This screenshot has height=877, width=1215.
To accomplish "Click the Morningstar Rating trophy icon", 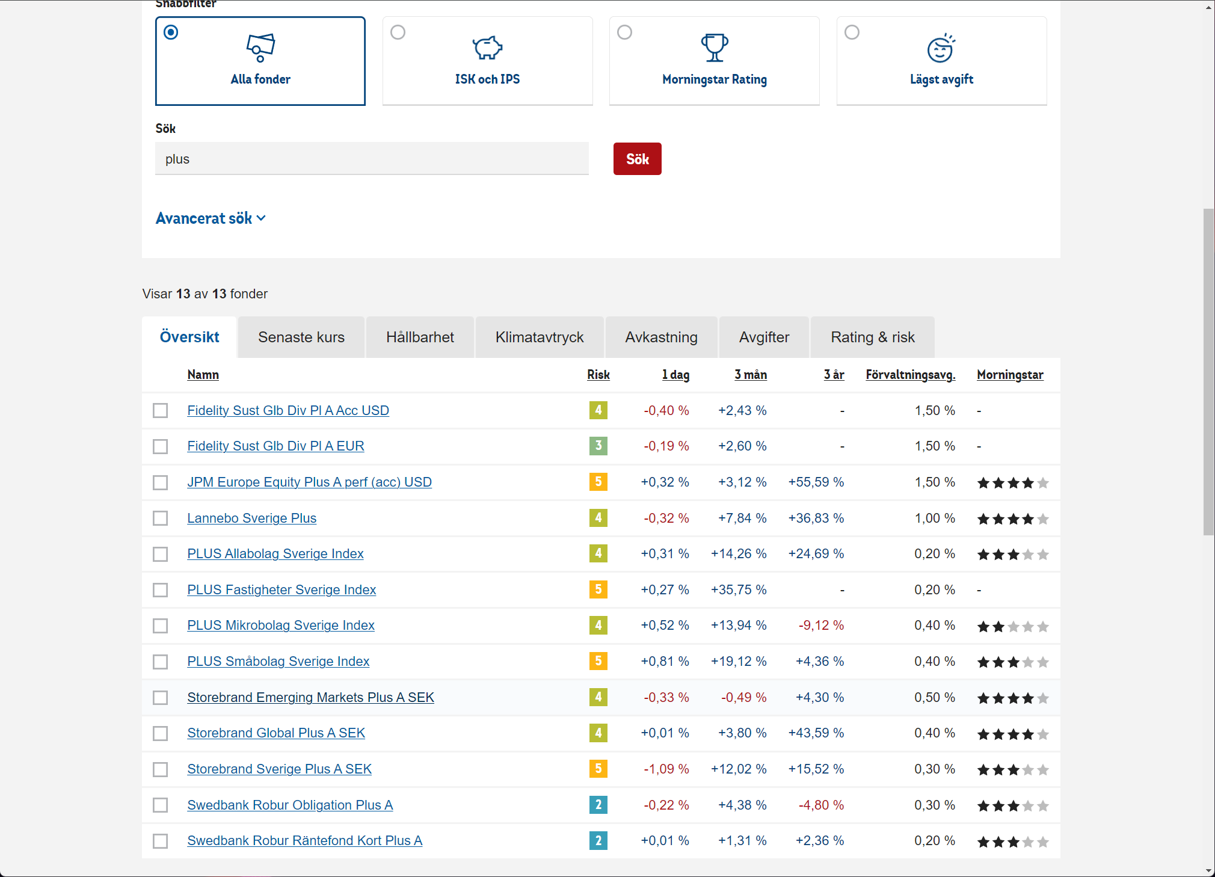I will 714,48.
